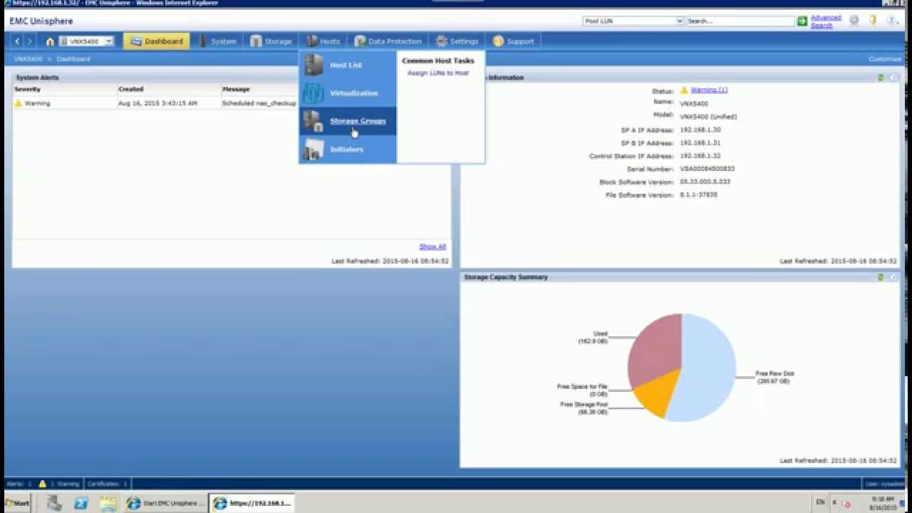Click the Assign LUNs to Host link
This screenshot has height=513, width=912.
(437, 73)
